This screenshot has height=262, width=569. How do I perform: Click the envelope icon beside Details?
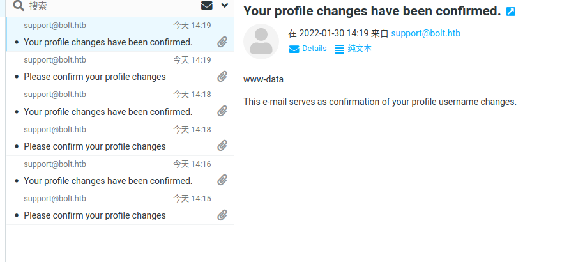(294, 49)
